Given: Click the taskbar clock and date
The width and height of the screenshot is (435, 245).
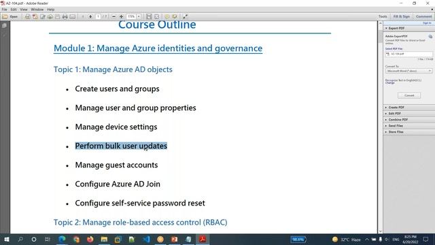Looking at the screenshot, I should [411, 239].
